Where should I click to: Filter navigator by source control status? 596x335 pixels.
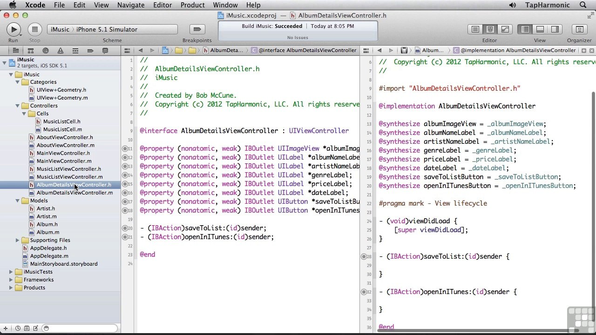[27, 328]
